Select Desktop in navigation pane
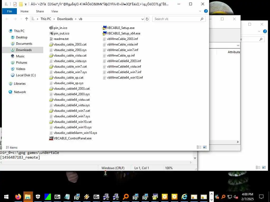 (x=22, y=37)
